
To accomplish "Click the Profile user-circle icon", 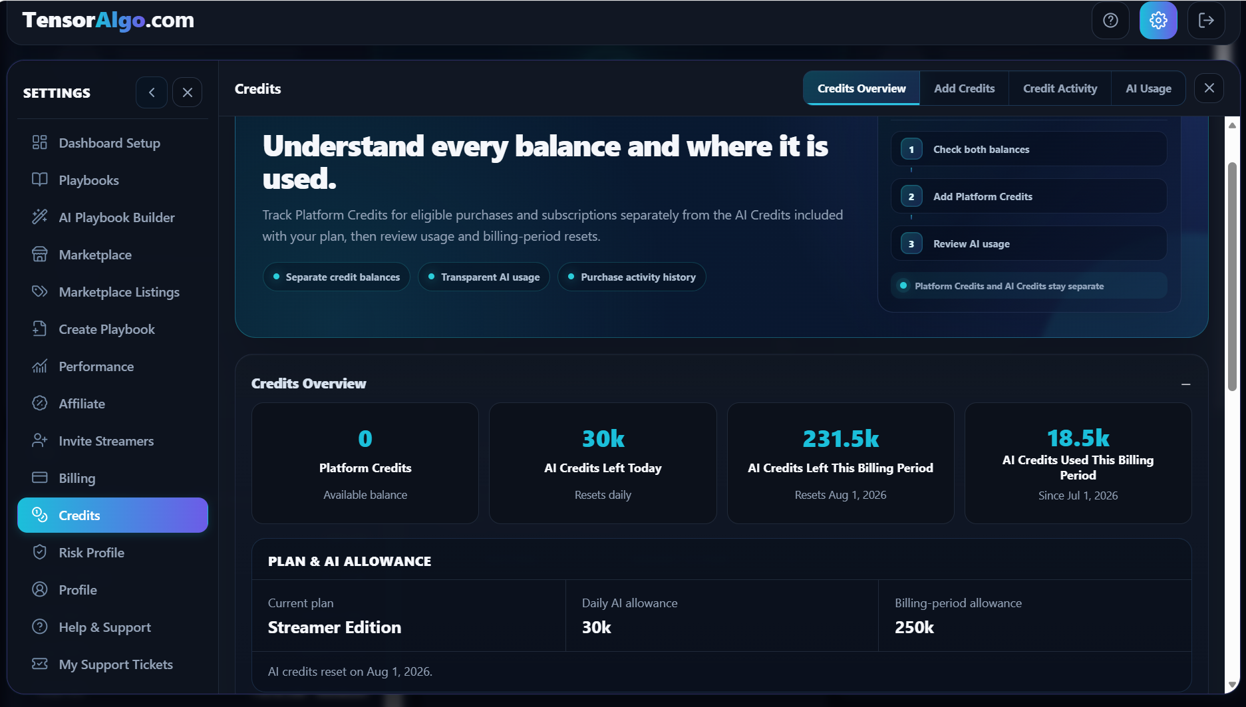I will point(40,589).
